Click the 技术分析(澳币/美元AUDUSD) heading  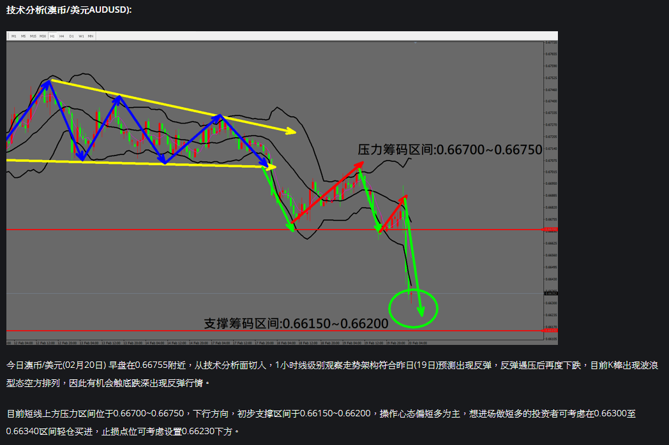pos(69,10)
